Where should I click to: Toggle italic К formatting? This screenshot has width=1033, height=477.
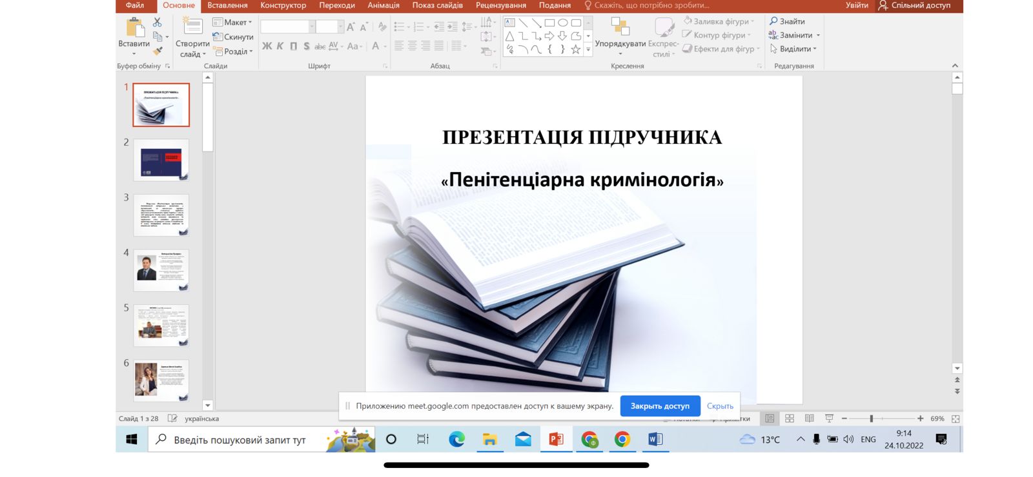pos(280,46)
